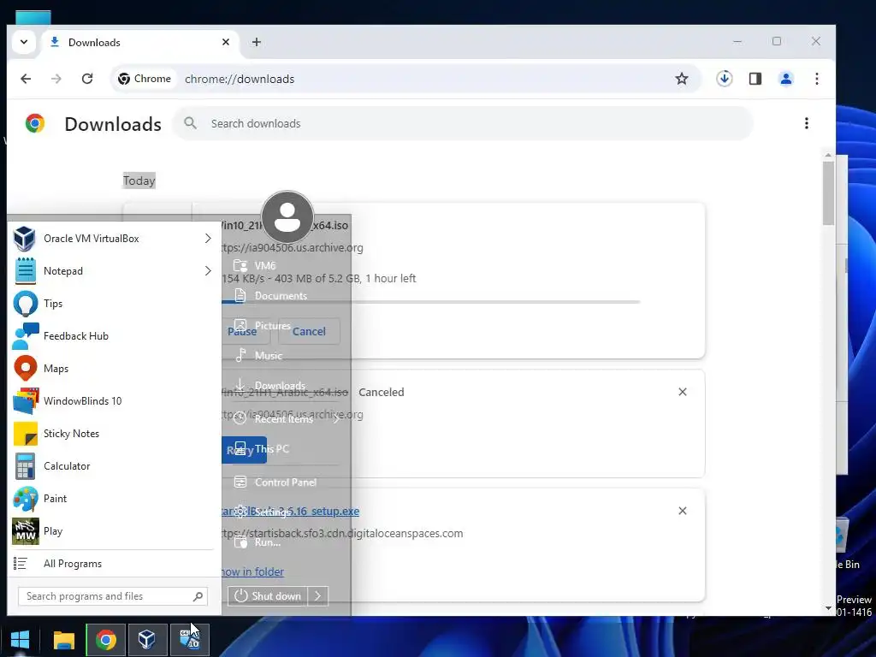Click the Search programs and files box
The image size is (876, 657).
pyautogui.click(x=112, y=596)
